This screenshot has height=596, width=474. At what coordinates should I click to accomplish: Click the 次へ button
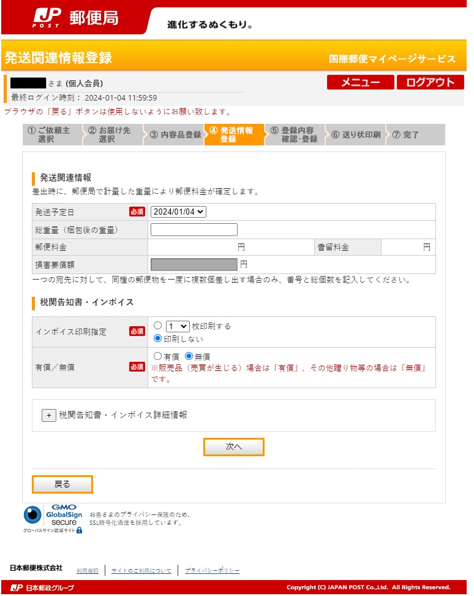click(x=234, y=447)
